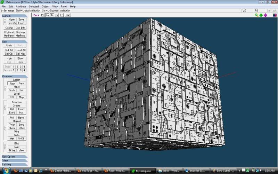Select the Rope selection mode
This screenshot has width=278, height=174.
click(x=22, y=83)
